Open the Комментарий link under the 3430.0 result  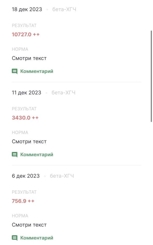37,155
